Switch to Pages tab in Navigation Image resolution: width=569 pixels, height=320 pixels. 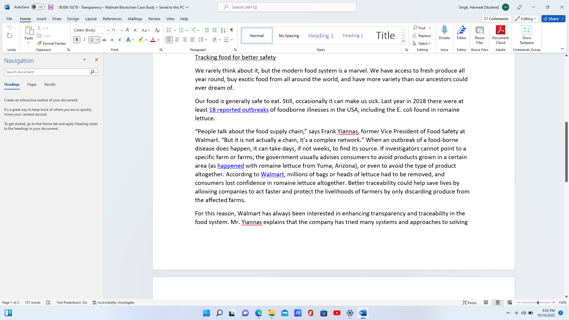coord(32,84)
